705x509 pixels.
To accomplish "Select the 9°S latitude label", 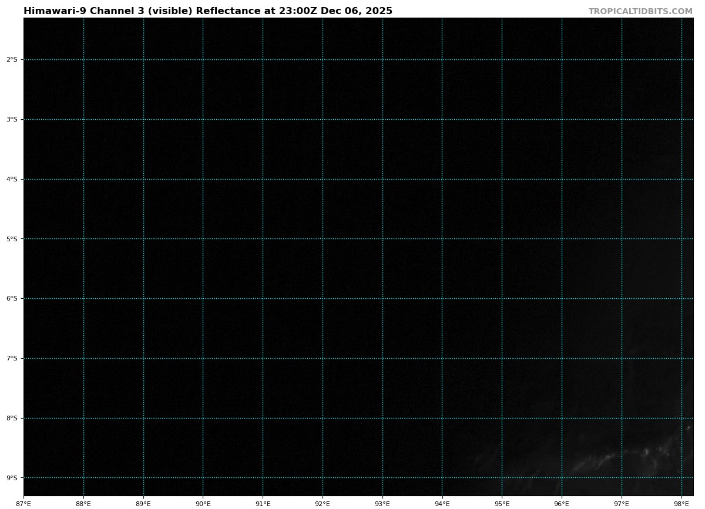I will click(12, 478).
